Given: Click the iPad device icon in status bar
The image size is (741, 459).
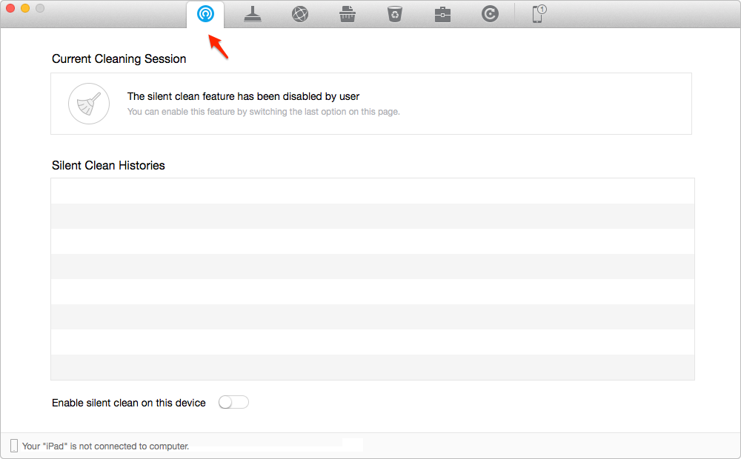Looking at the screenshot, I should [14, 446].
